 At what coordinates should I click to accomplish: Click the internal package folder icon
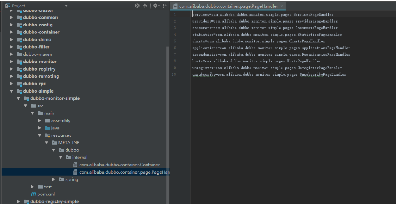pos(68,157)
